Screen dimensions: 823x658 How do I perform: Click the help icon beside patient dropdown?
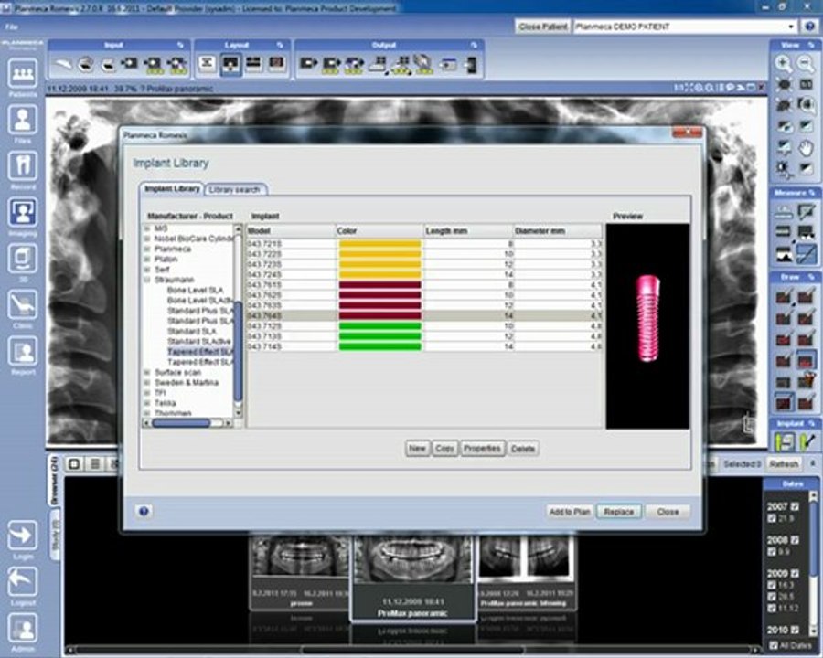tap(809, 27)
